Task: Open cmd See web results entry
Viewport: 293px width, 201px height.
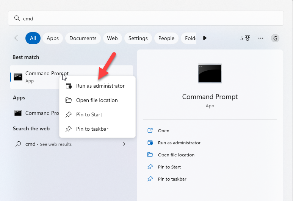Action: (x=71, y=144)
